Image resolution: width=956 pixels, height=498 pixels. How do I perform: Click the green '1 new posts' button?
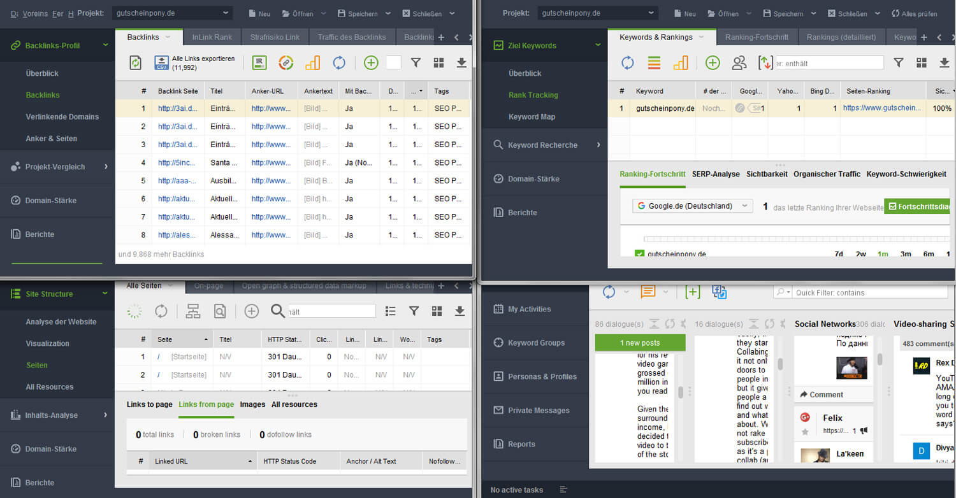coord(640,343)
